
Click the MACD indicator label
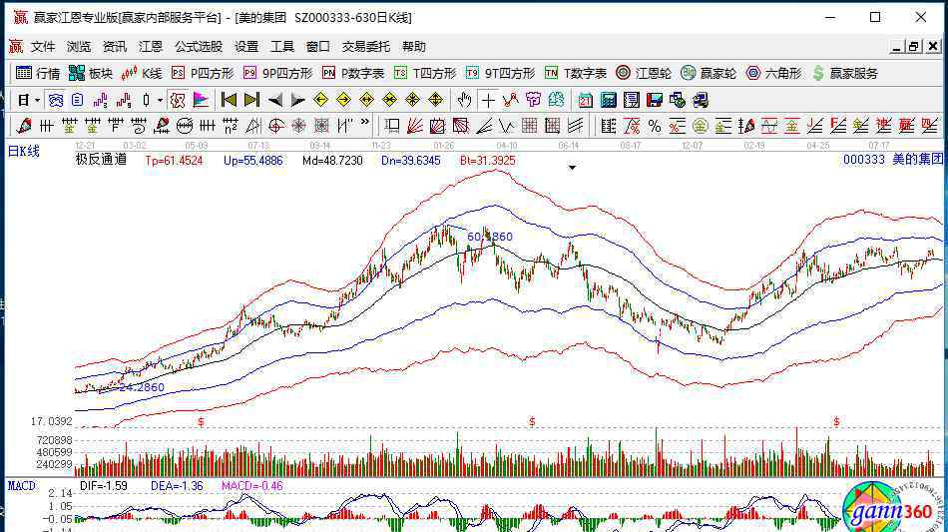tap(22, 486)
